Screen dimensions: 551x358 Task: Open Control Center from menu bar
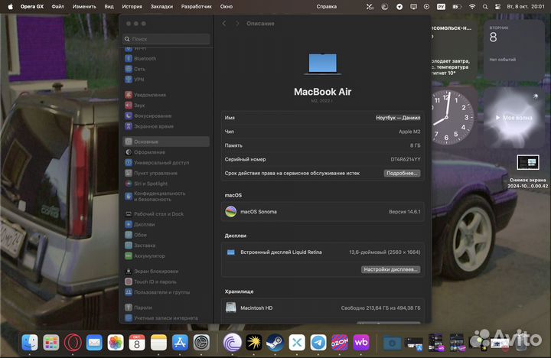[x=497, y=6]
